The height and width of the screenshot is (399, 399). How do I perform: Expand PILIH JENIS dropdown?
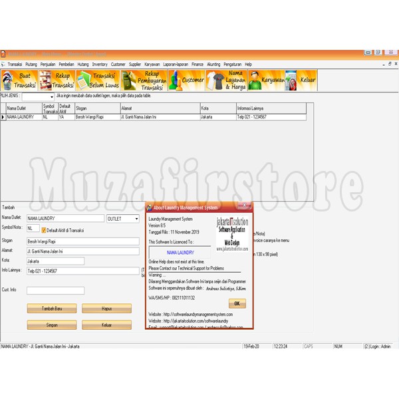point(52,97)
